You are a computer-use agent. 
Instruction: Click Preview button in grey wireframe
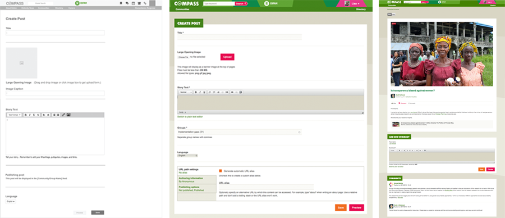(80, 212)
